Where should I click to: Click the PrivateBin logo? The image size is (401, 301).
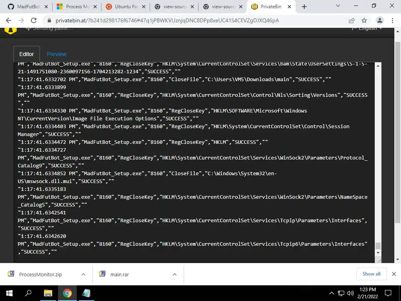[11, 30]
